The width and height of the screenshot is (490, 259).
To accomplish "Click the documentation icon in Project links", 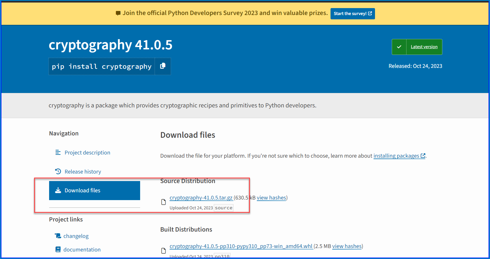I will coord(58,249).
